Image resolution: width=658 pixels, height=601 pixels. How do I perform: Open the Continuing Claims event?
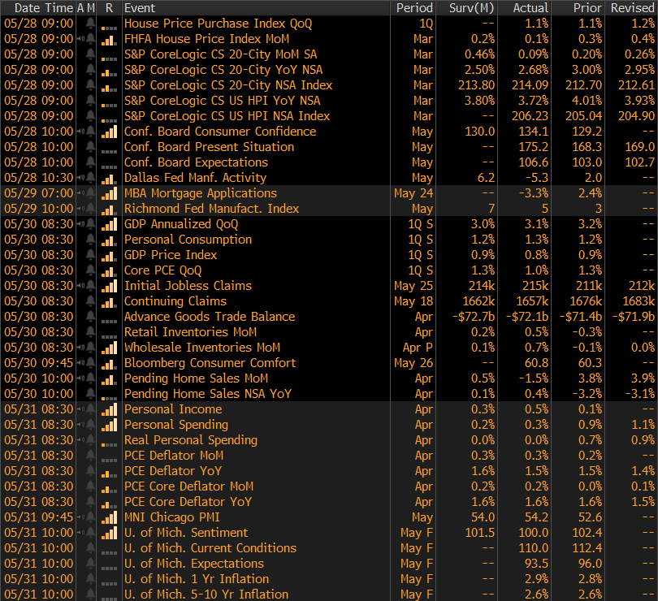click(x=175, y=301)
